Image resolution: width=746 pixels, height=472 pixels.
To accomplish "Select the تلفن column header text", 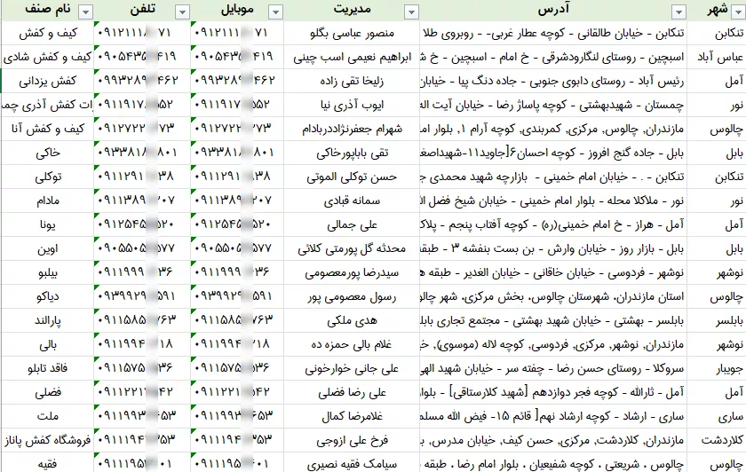I will tap(143, 10).
